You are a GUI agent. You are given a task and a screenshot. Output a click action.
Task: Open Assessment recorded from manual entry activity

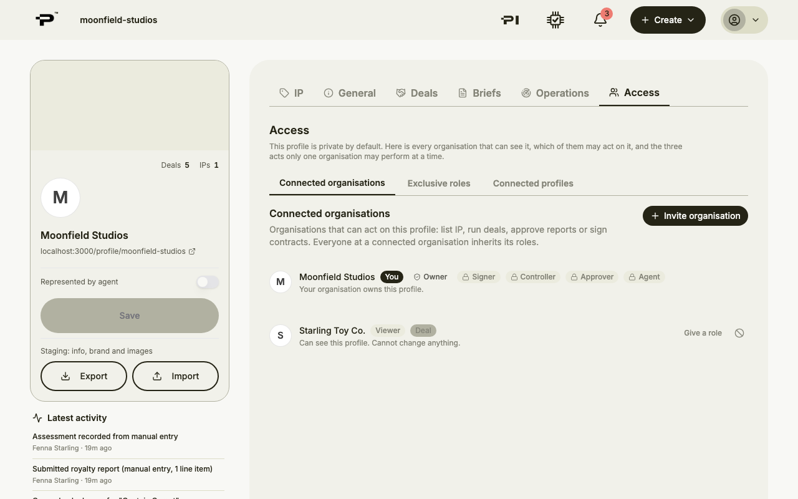(128, 442)
